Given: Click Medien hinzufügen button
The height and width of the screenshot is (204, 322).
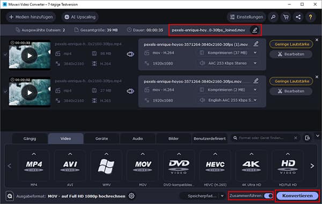Looking at the screenshot, I should (31, 17).
